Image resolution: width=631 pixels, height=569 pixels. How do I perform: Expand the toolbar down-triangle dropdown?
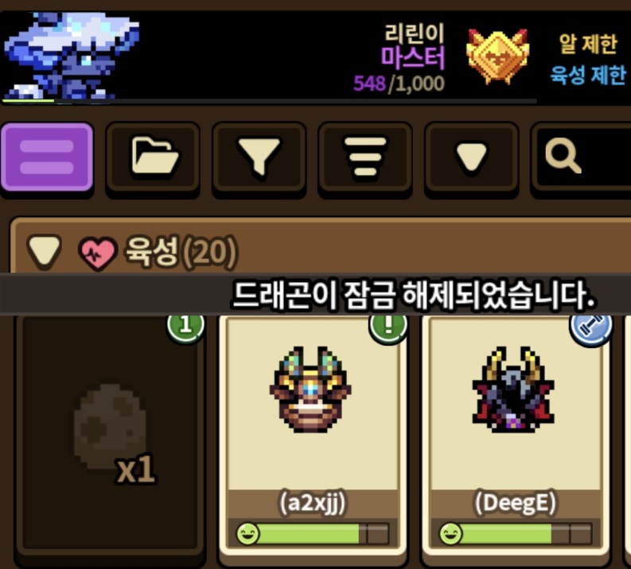[471, 157]
